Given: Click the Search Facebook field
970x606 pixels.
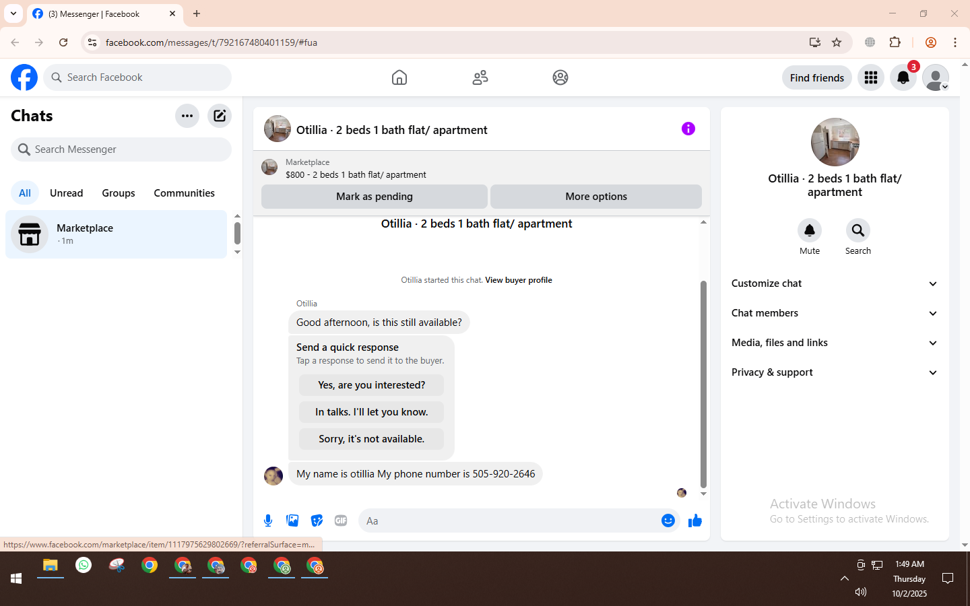Looking at the screenshot, I should (x=138, y=77).
